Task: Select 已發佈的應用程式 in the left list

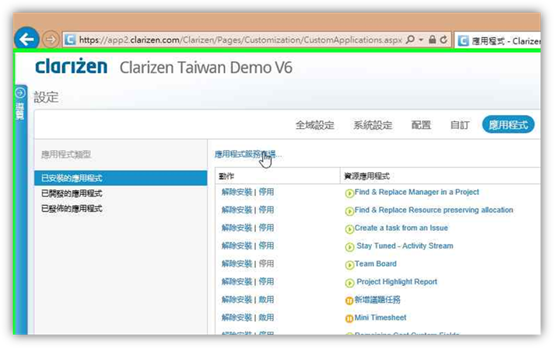Action: (x=72, y=209)
